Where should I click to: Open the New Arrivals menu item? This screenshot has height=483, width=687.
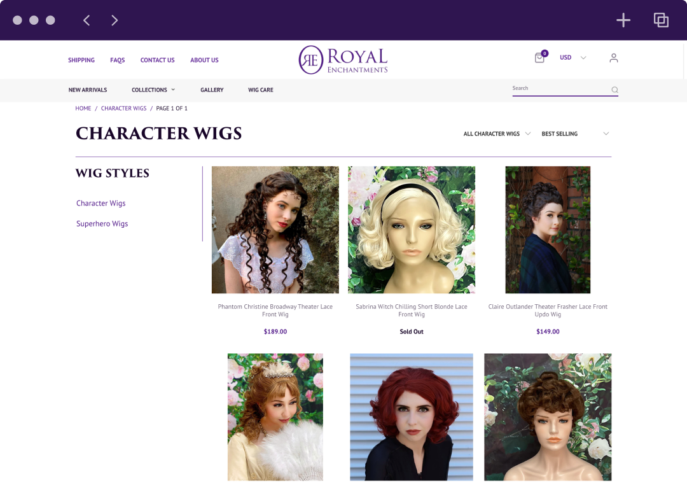click(88, 90)
